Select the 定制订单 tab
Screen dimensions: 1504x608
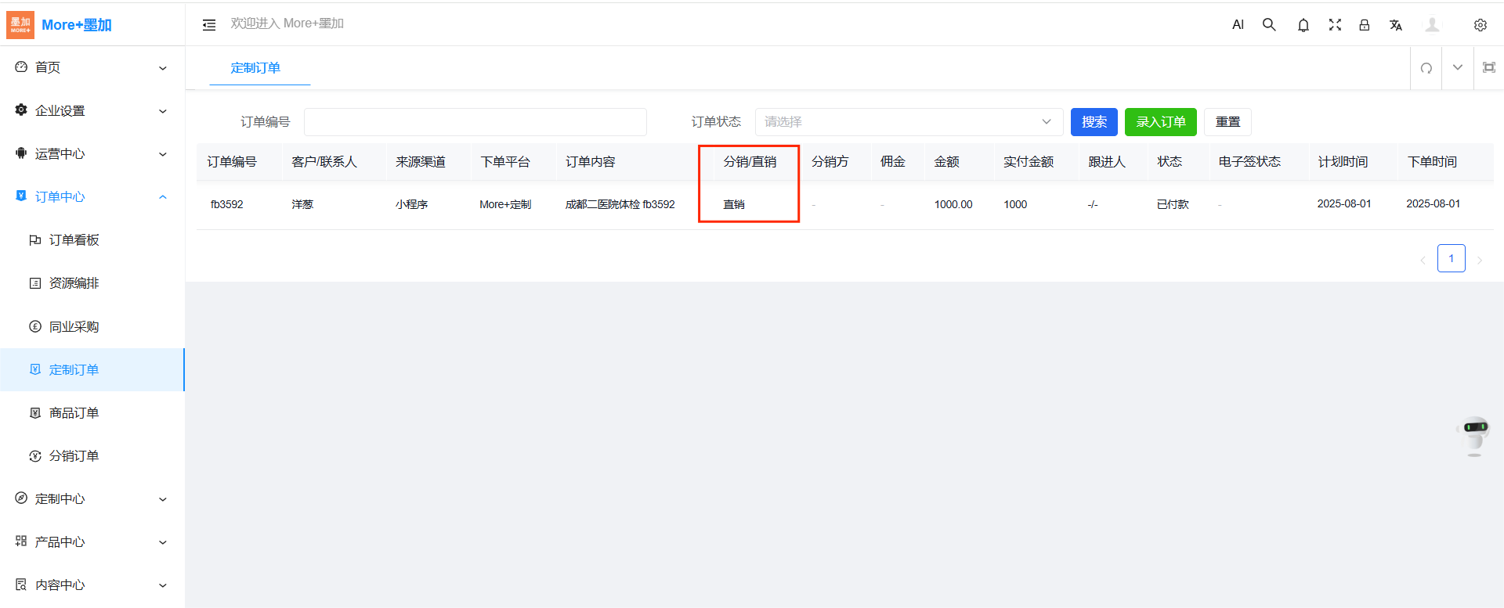point(255,68)
